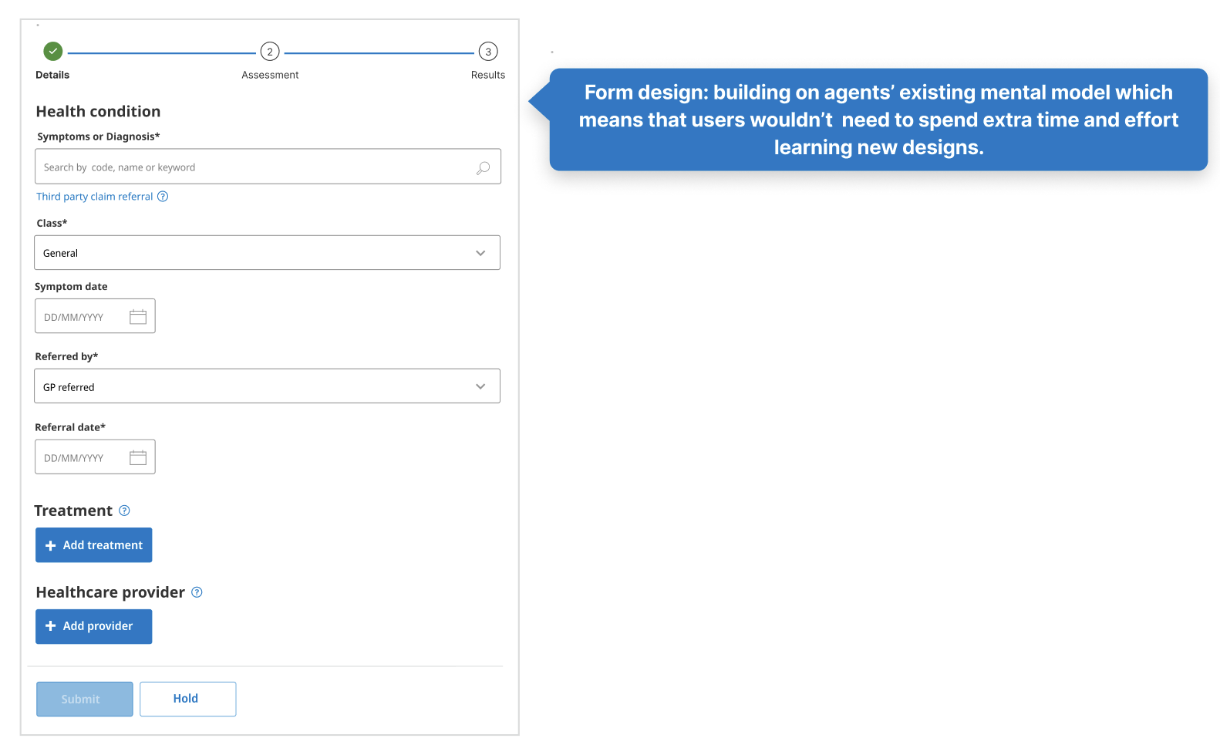Focus the Symptoms or Diagnosis search field
The height and width of the screenshot is (745, 1220).
coord(268,167)
